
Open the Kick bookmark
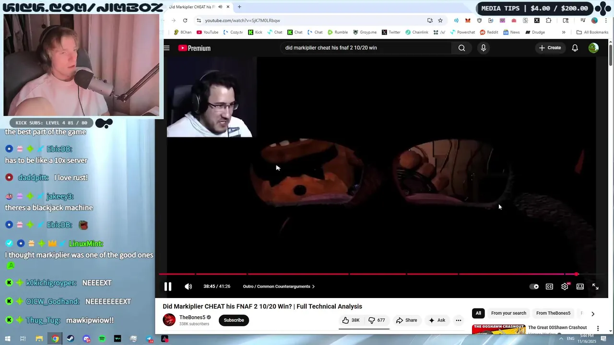pyautogui.click(x=255, y=32)
